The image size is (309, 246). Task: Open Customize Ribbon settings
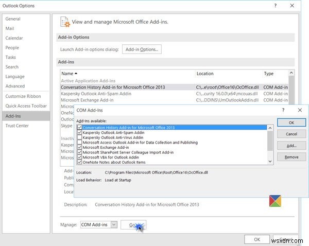tap(23, 96)
